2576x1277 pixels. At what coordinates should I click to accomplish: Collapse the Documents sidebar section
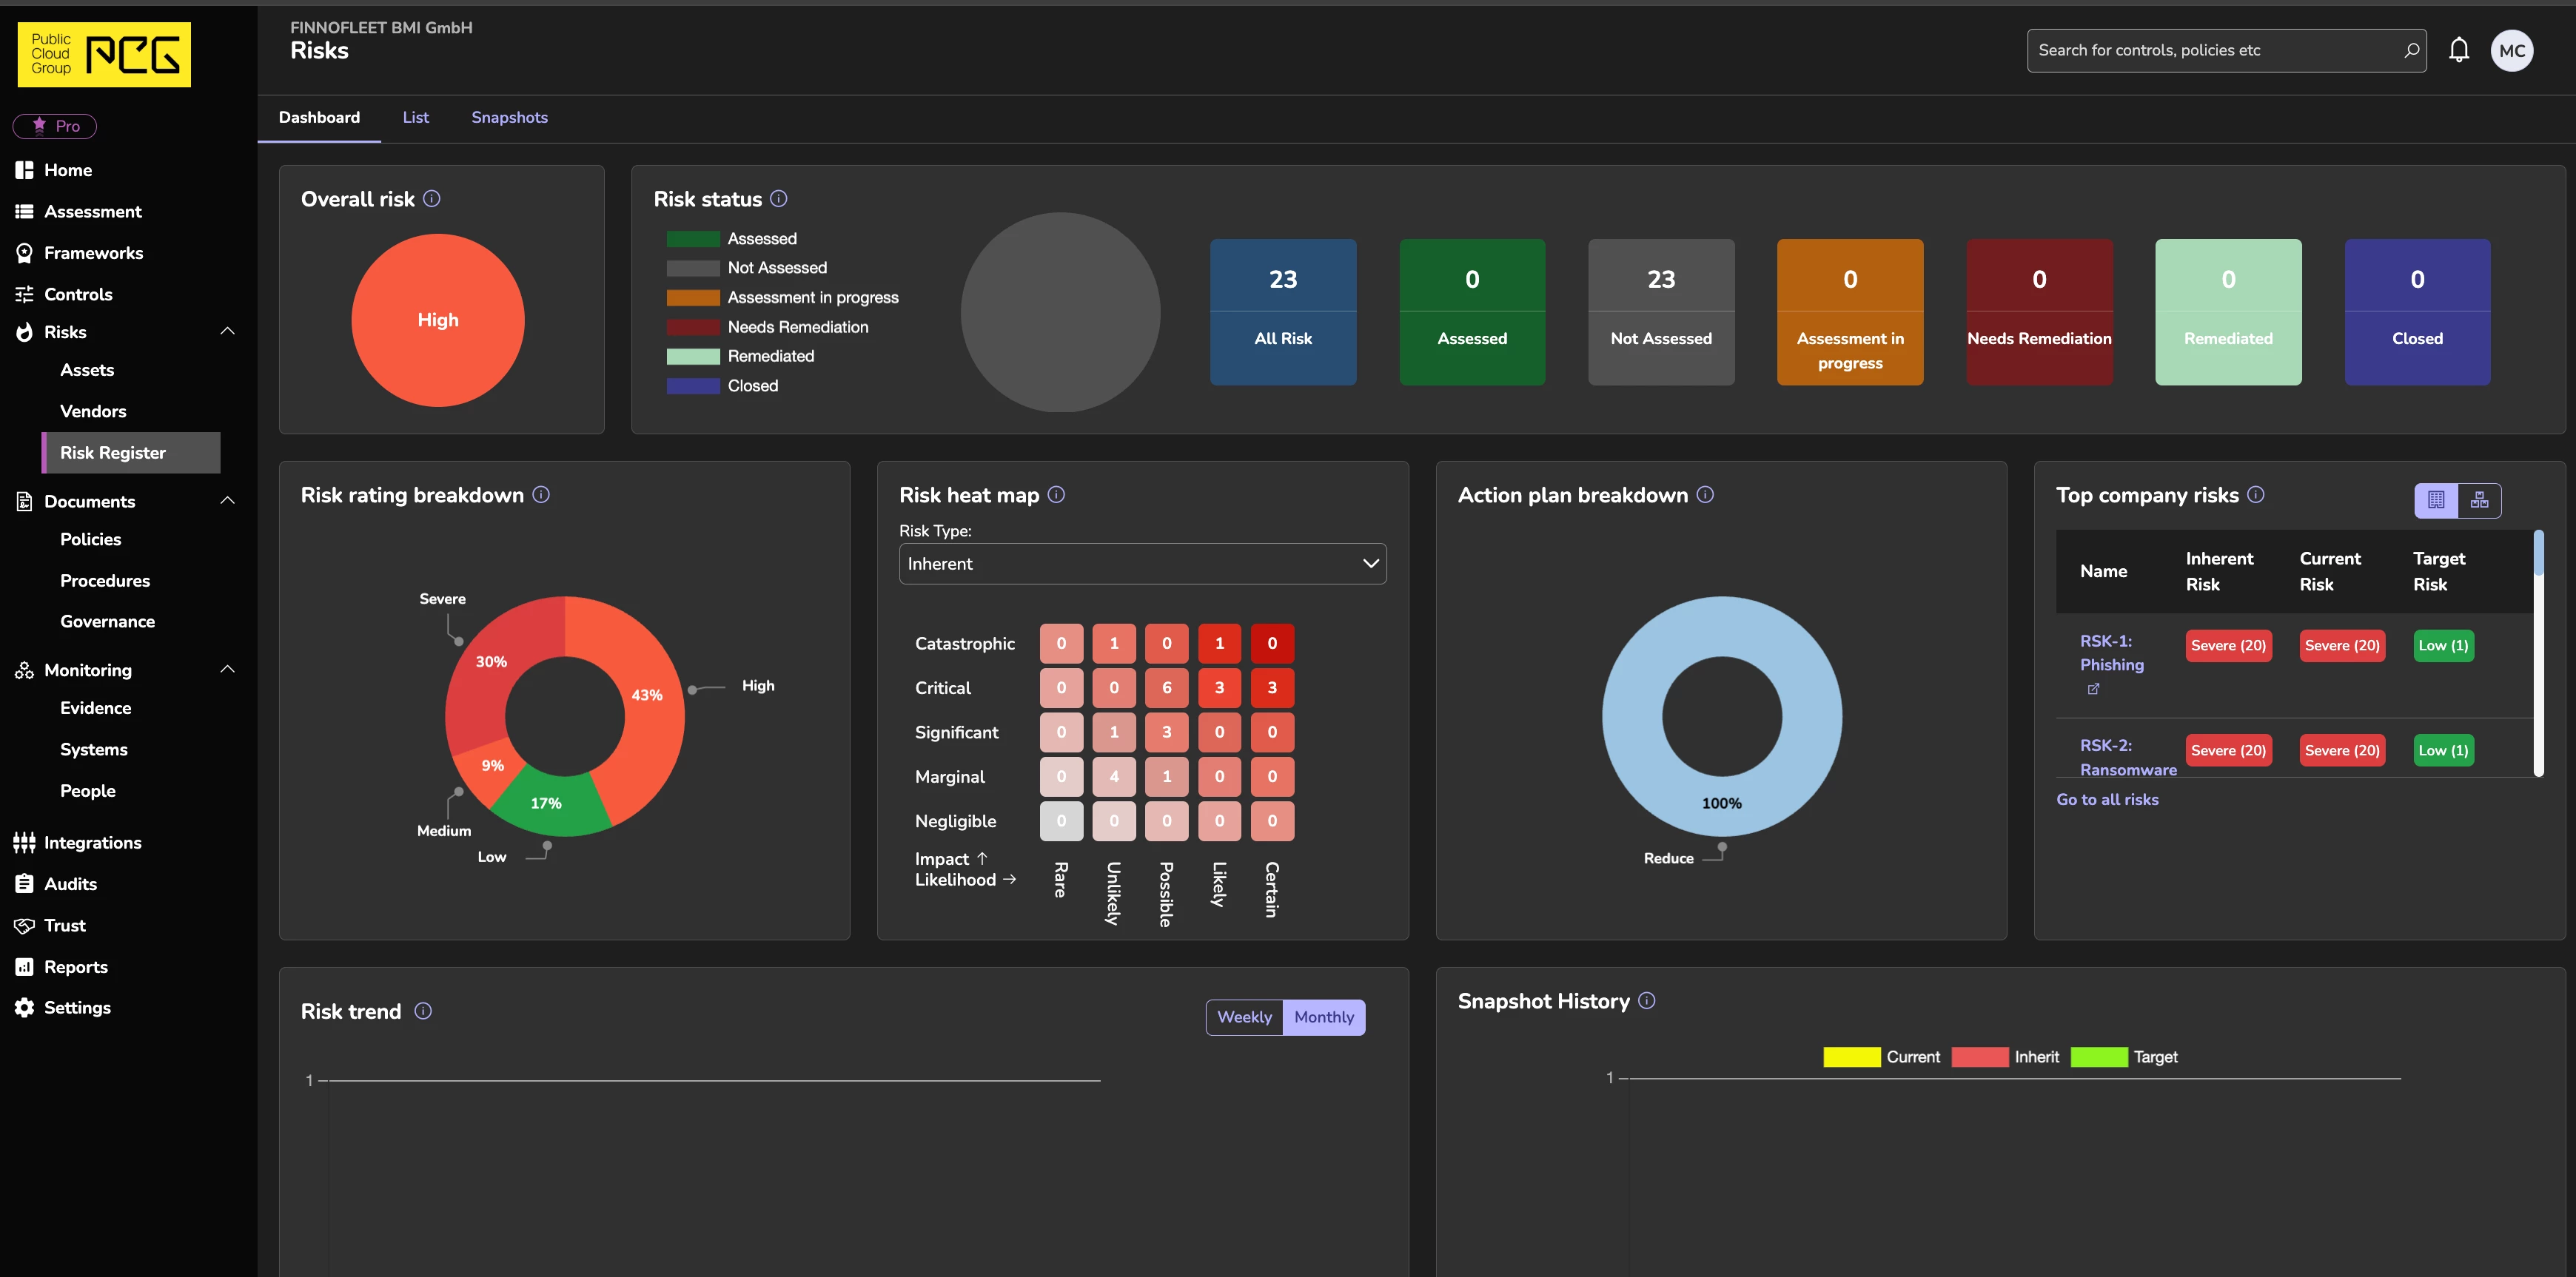tap(227, 501)
